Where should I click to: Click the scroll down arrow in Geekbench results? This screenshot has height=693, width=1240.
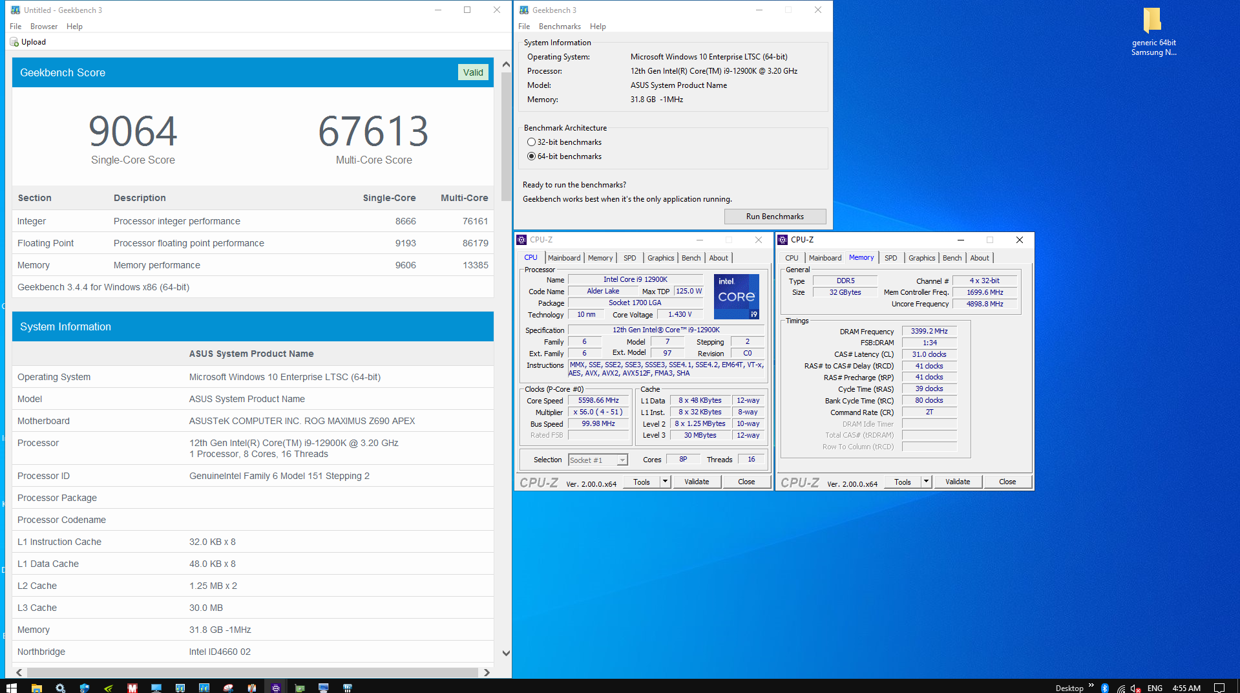(x=506, y=653)
